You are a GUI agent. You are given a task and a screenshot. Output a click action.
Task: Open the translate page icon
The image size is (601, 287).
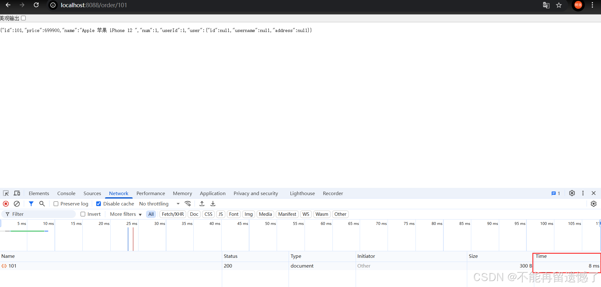click(546, 5)
